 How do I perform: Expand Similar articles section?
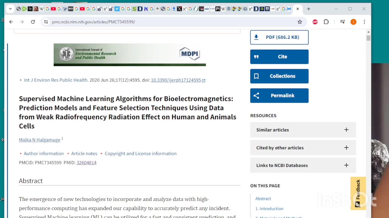pos(303,130)
